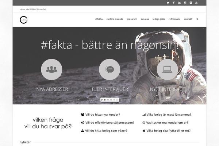Open the YouTube social link
The image size is (219, 146).
pyautogui.click(x=196, y=3)
